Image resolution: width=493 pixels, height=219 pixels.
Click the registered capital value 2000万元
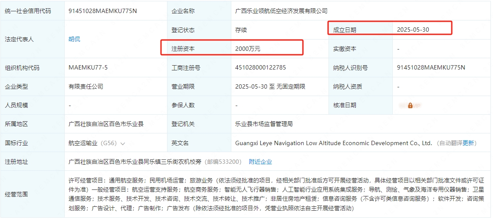(x=248, y=49)
